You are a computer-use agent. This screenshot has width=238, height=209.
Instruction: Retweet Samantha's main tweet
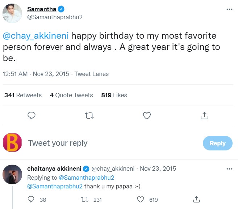pos(89,115)
